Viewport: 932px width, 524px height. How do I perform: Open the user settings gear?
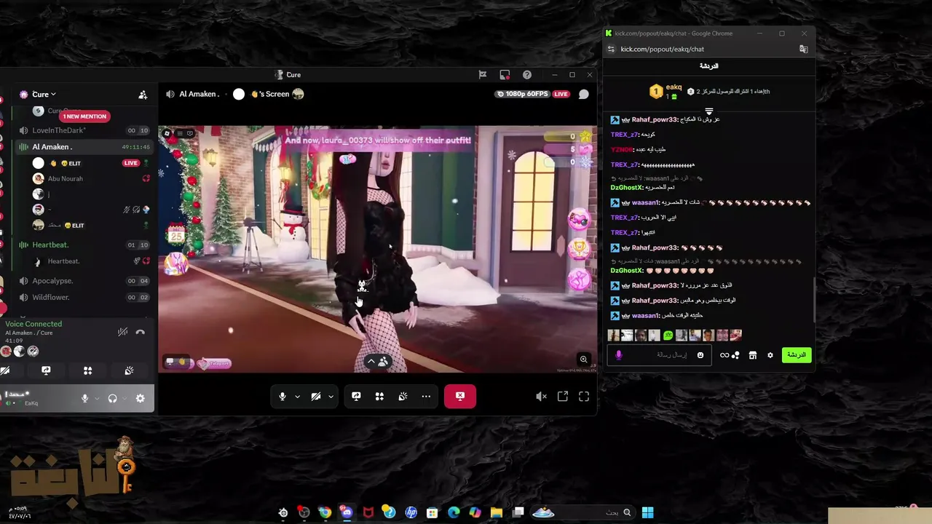tap(140, 398)
